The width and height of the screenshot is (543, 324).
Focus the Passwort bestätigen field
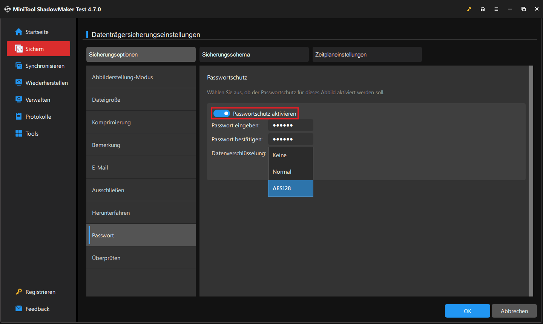click(291, 139)
